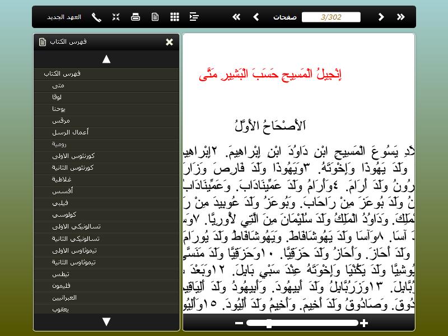Screen dimensions: 448x336
Task: Toggle the table of contents list icon
Action: [x=194, y=17]
